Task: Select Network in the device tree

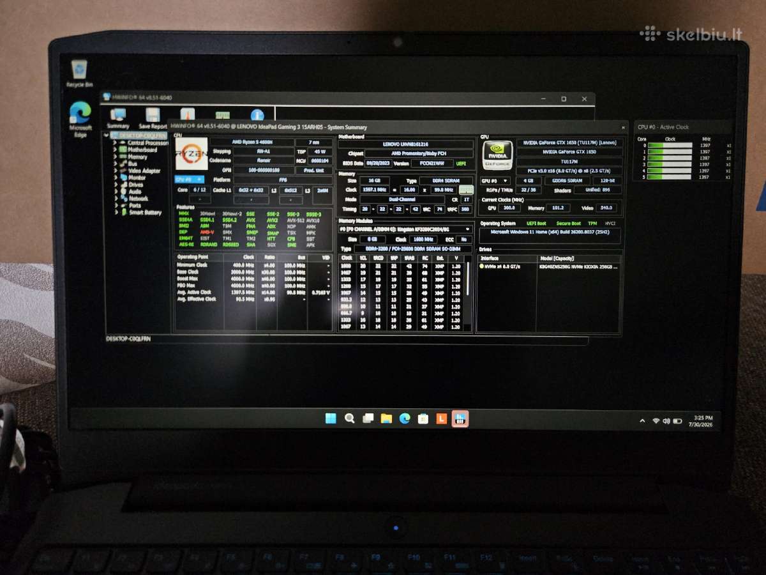Action: (138, 198)
